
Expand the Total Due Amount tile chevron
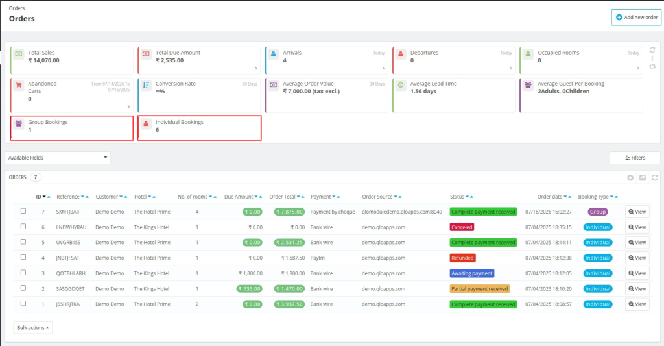(x=255, y=68)
